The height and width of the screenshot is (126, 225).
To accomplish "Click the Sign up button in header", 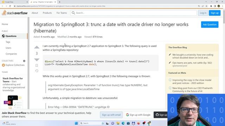I will click(x=215, y=13).
